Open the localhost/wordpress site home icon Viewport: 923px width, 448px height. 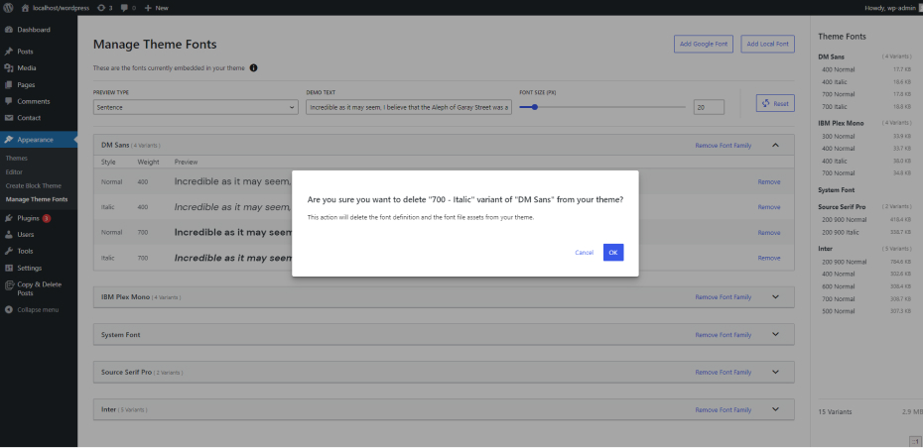[x=25, y=8]
